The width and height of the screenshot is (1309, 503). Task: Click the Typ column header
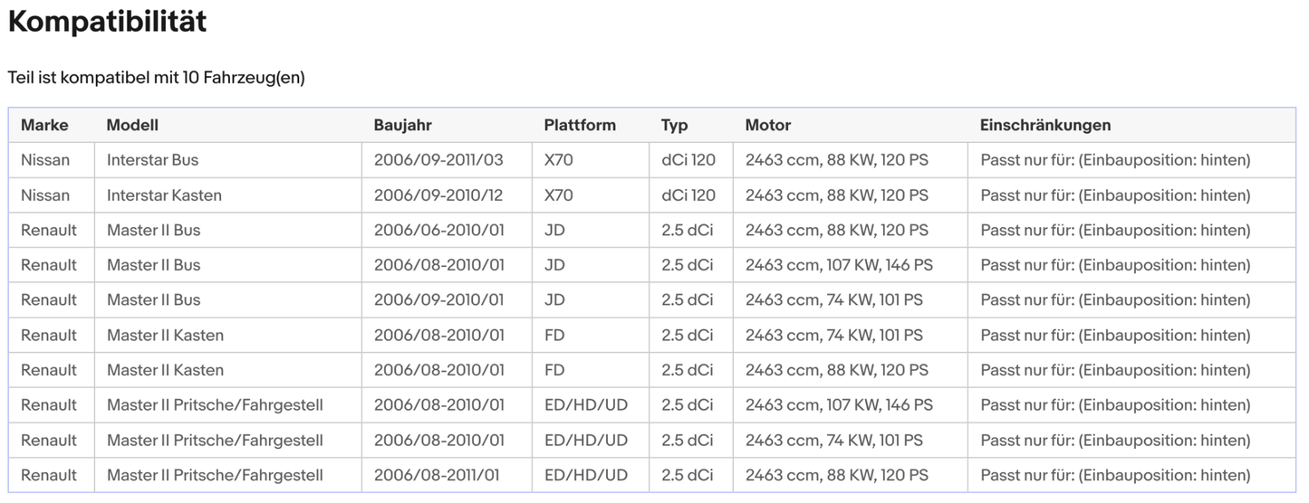point(674,125)
